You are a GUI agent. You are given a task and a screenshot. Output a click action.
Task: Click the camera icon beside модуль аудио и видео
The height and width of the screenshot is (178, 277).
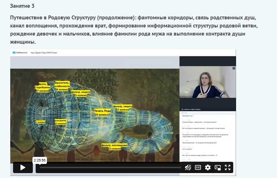[182, 109]
